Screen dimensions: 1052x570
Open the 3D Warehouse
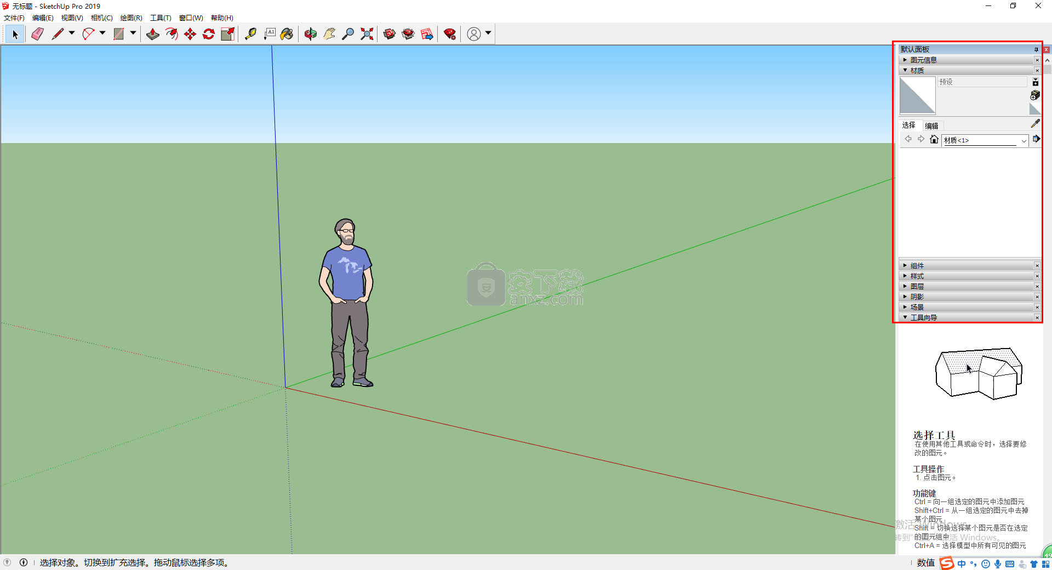(390, 34)
